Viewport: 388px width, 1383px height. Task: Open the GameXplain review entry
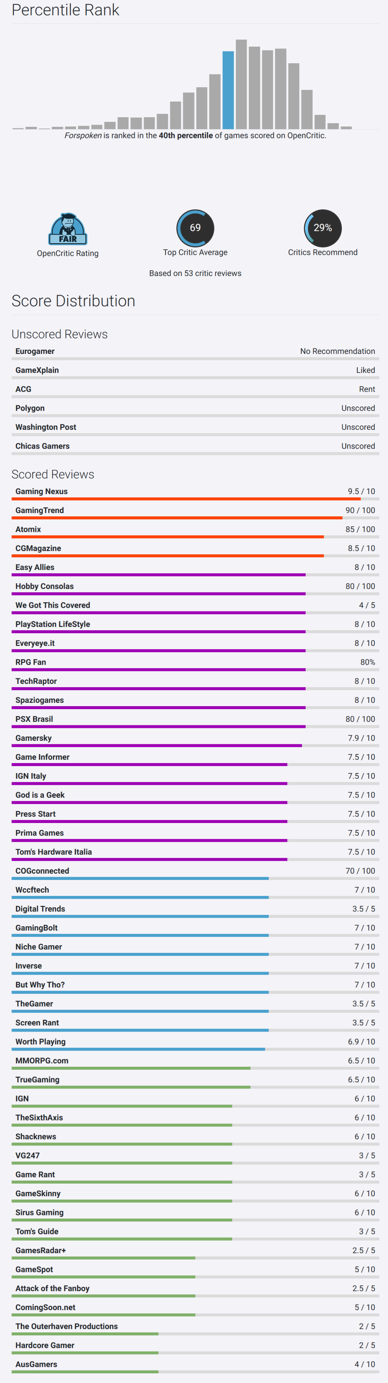(x=37, y=370)
